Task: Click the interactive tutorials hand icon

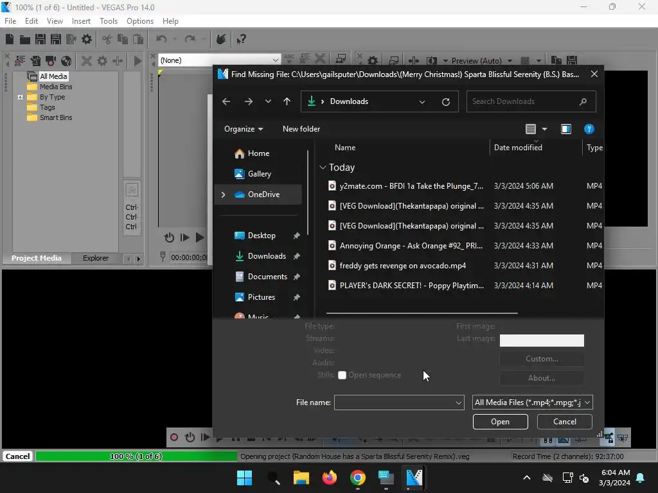Action: coord(221,39)
